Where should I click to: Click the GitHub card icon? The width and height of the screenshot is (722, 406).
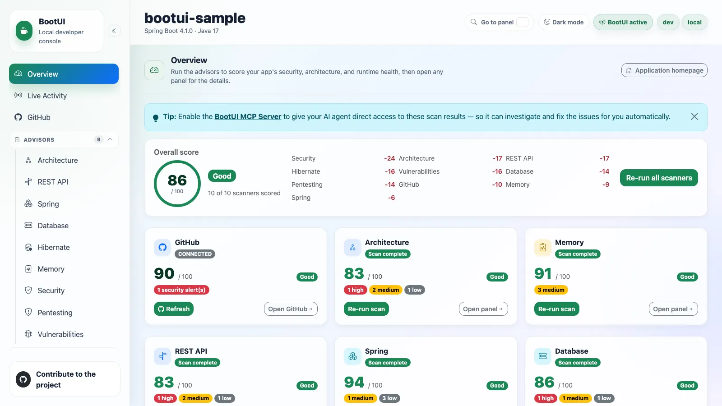(x=162, y=247)
